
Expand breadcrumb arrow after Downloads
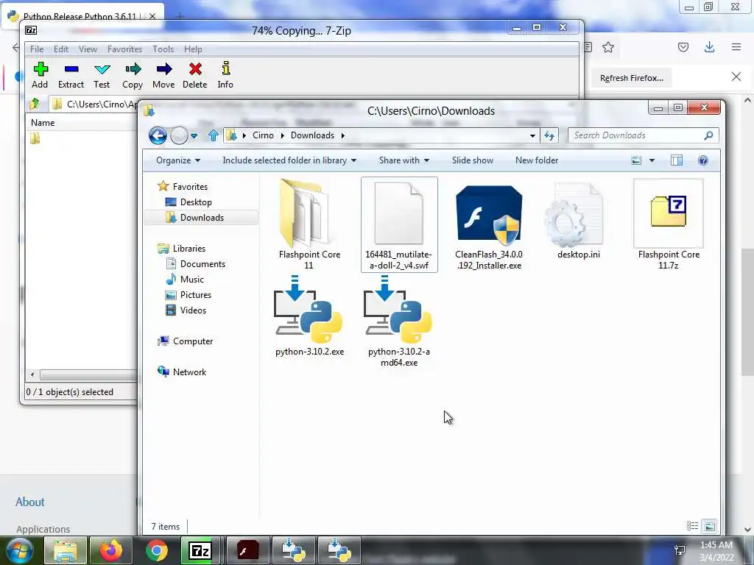(343, 135)
